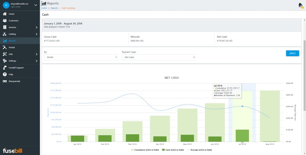
Task: Click the Jobs tools icon
Action: point(5,54)
